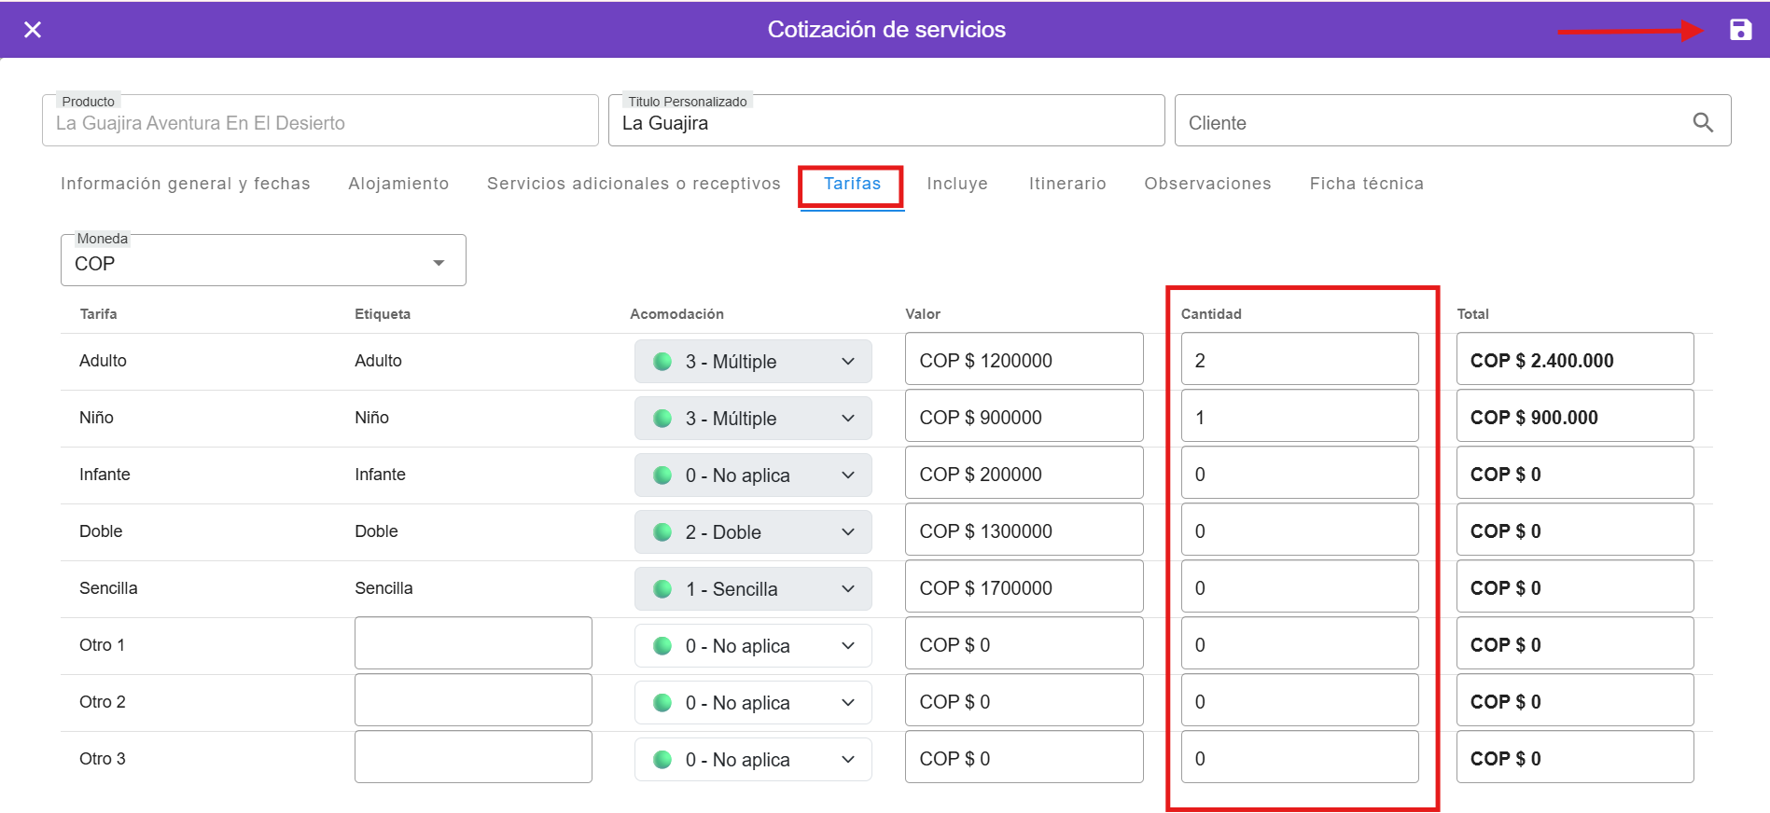Click the Niño Valor field
Viewport: 1770px width, 813px height.
pyautogui.click(x=1024, y=417)
